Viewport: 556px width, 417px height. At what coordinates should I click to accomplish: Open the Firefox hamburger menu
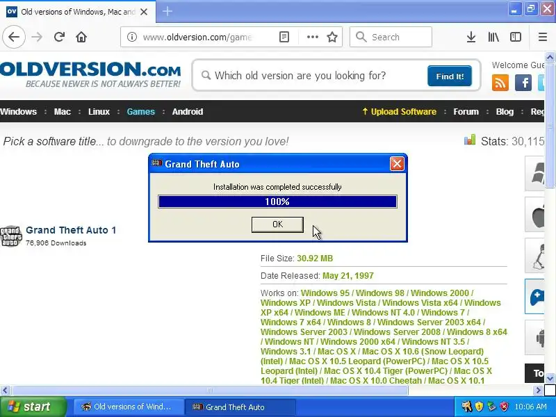(x=543, y=37)
